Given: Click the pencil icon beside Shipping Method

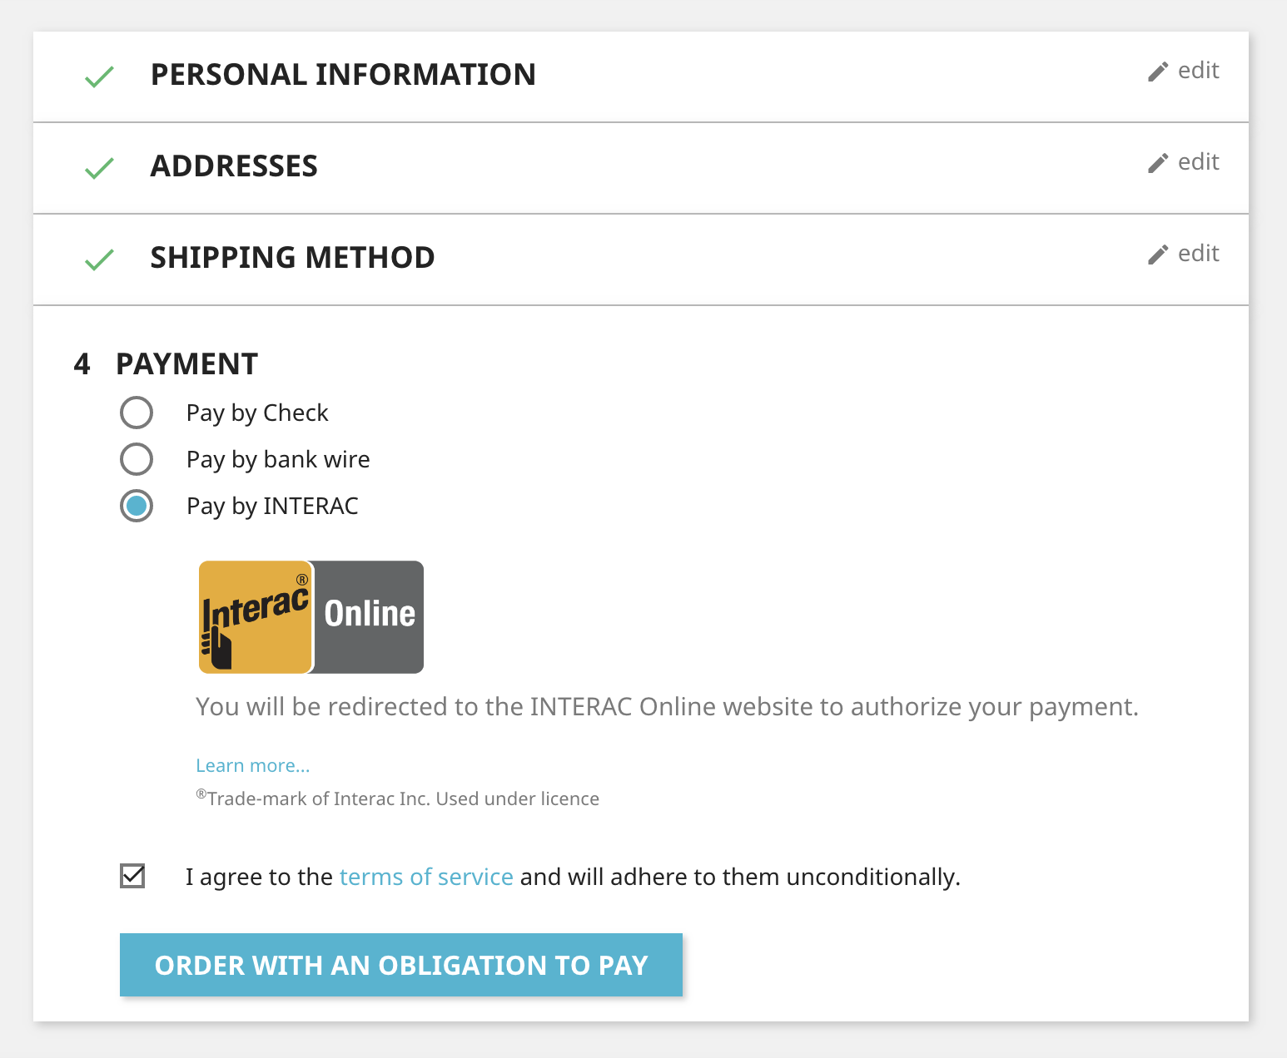Looking at the screenshot, I should [x=1158, y=255].
